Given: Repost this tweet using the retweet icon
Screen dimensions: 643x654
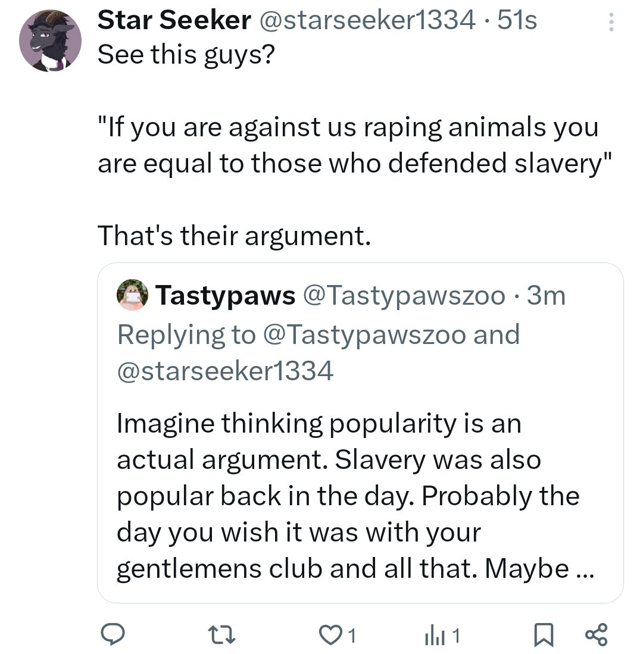Looking at the screenshot, I should (225, 635).
